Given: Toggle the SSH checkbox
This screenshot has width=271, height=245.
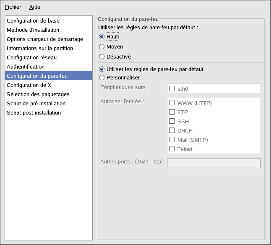Looking at the screenshot, I should coord(172,121).
